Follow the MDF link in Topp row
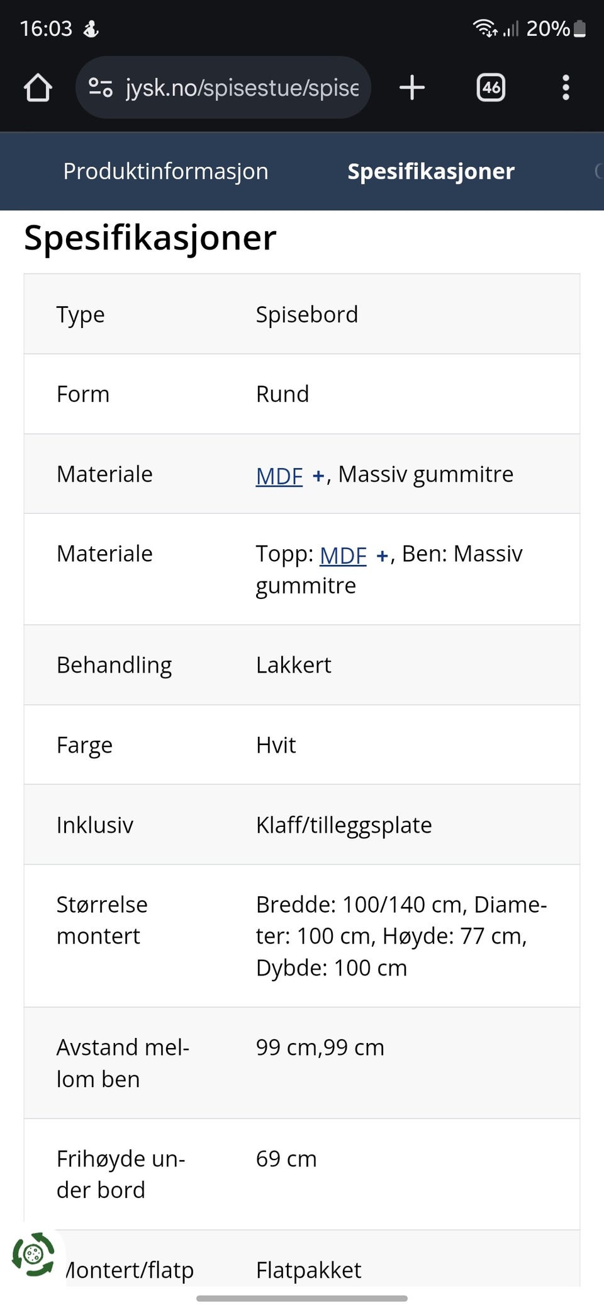The height and width of the screenshot is (1310, 604). (343, 554)
